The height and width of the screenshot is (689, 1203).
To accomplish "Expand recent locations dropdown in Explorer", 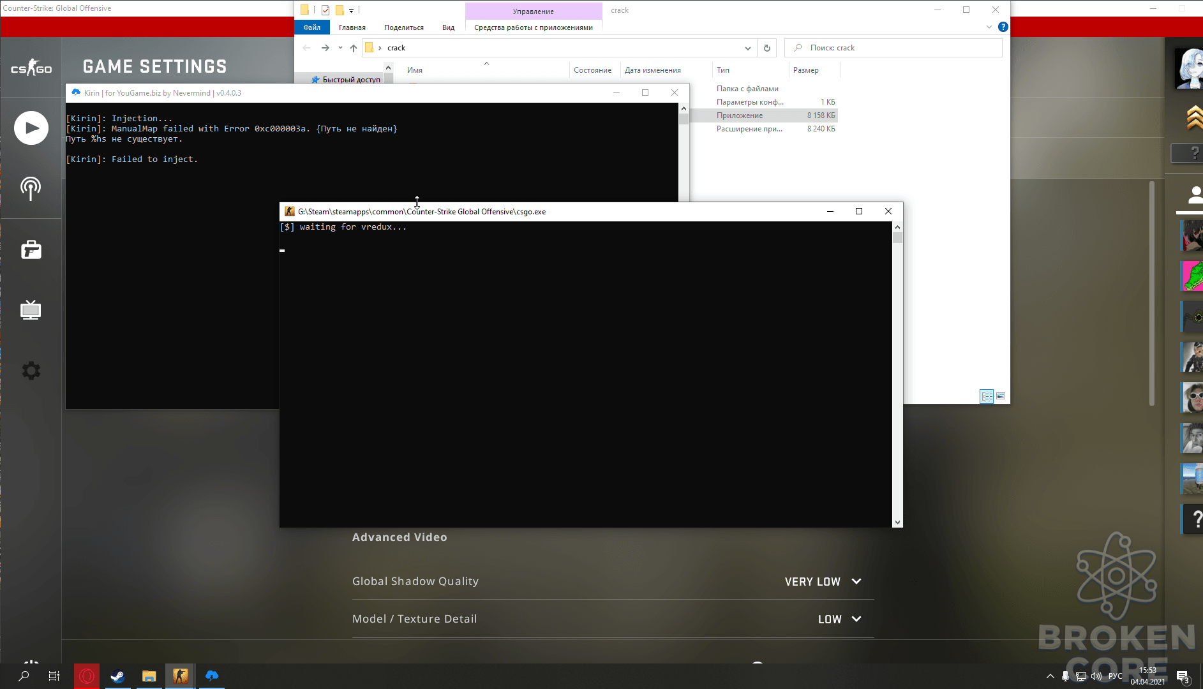I will pos(340,48).
